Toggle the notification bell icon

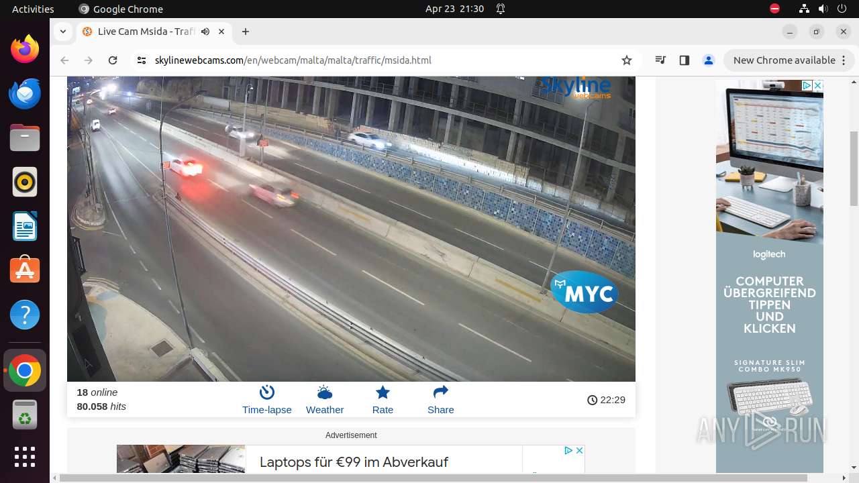[501, 9]
